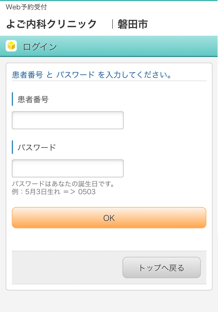The width and height of the screenshot is (218, 312).
Task: Go back with トップへ戻る button
Action: (x=161, y=267)
